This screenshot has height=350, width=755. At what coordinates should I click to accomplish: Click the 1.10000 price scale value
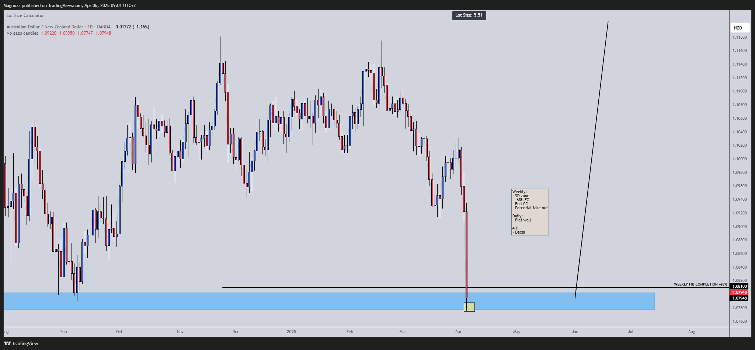pos(740,159)
